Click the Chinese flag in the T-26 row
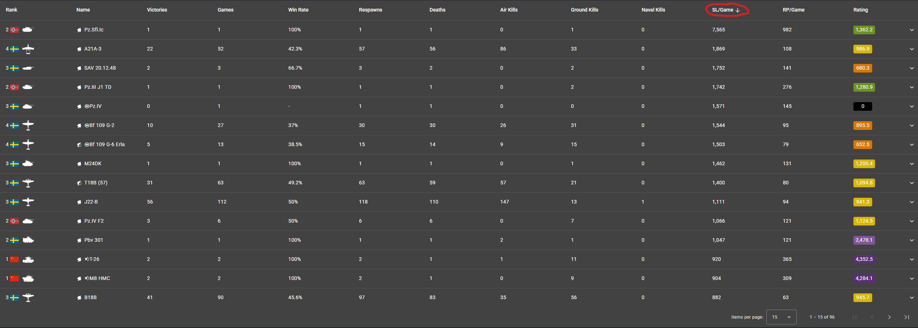918x328 pixels. (14, 259)
